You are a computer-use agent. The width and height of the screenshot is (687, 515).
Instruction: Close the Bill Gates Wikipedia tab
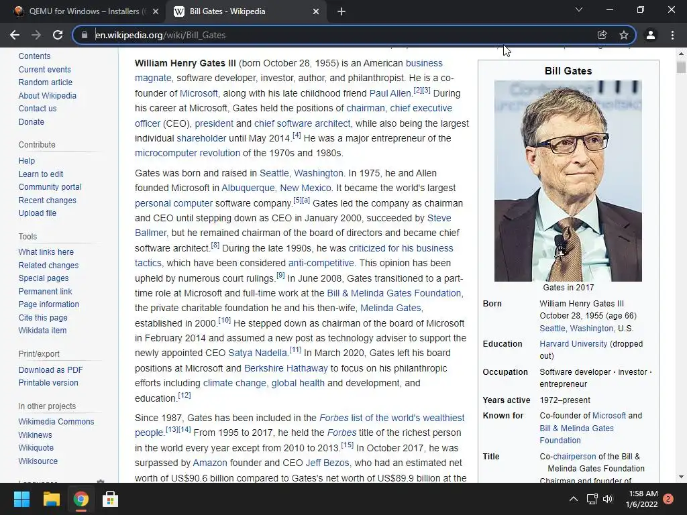(316, 11)
